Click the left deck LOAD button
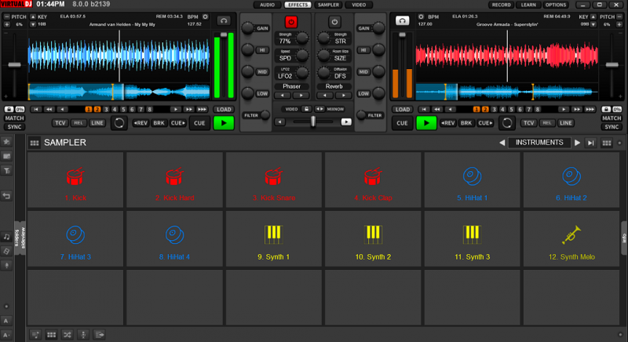 224,109
